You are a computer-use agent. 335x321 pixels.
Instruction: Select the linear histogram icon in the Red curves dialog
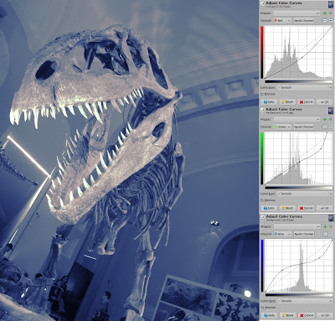click(325, 21)
